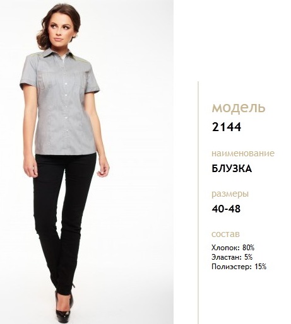Screen dimensions: 291x324
Task: Click the "модель" heading label
Action: [x=239, y=107]
